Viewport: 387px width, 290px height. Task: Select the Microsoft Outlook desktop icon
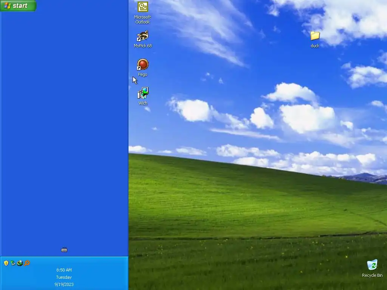coord(142,7)
